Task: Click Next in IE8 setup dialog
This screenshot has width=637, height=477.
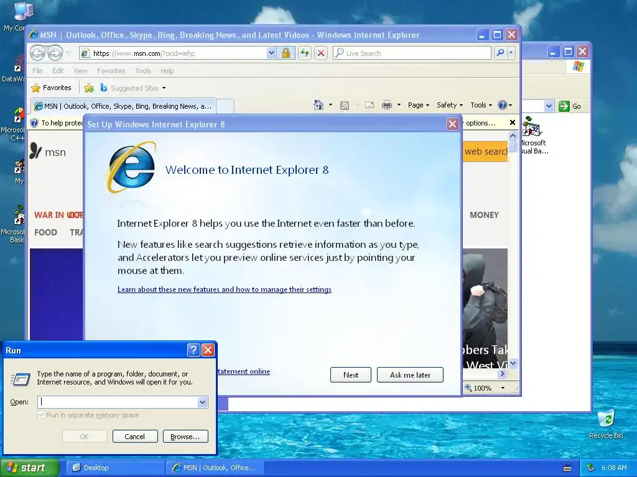Action: (x=351, y=375)
